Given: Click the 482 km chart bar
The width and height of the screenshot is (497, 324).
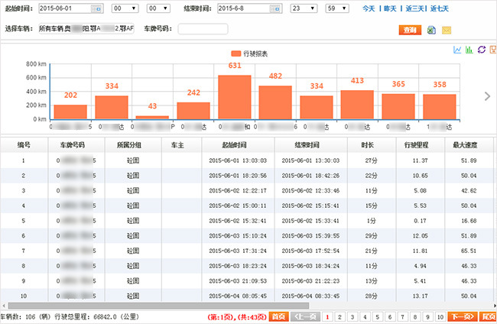Looking at the screenshot, I should click(275, 102).
